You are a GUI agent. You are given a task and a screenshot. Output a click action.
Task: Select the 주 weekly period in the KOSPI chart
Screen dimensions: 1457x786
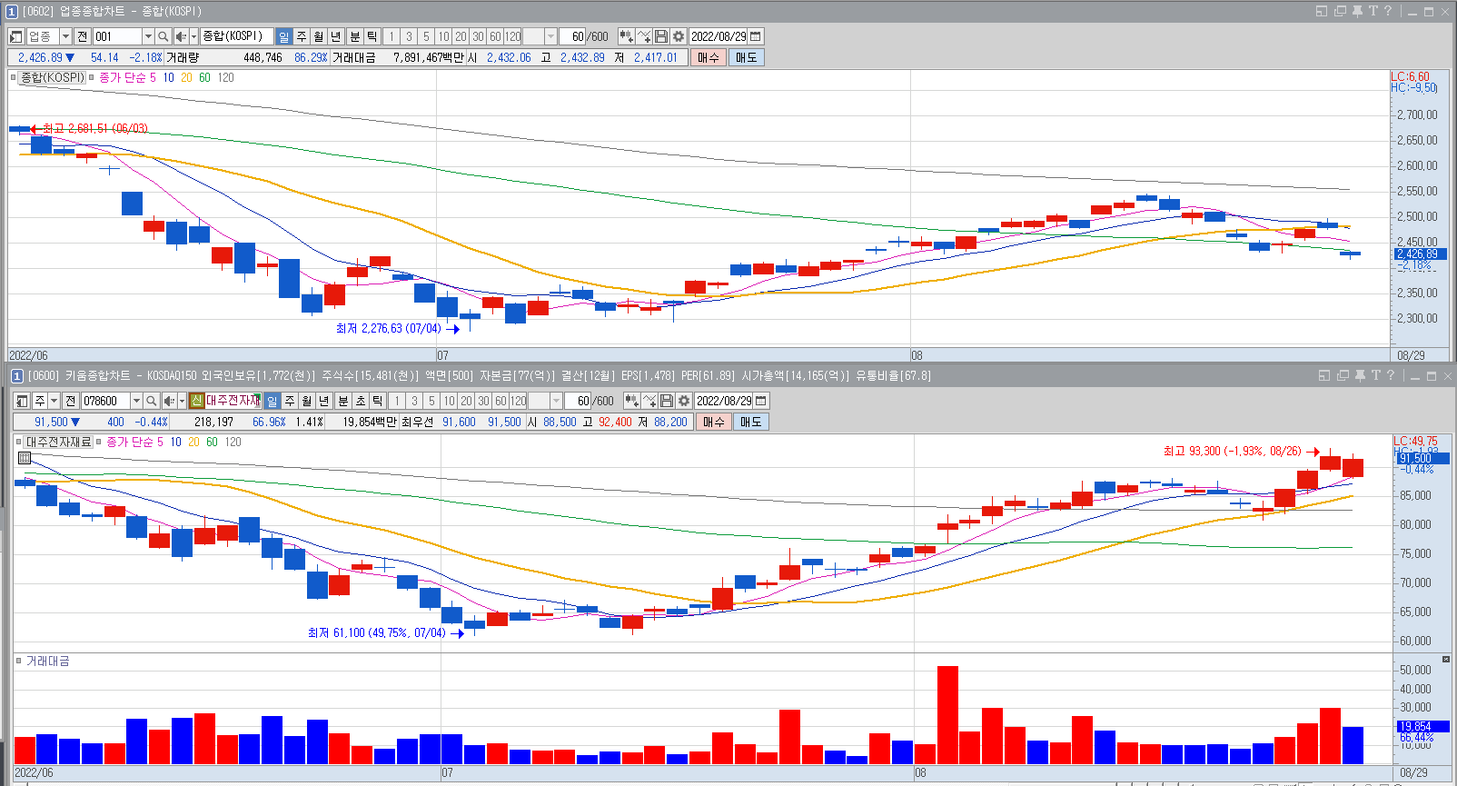tap(302, 36)
